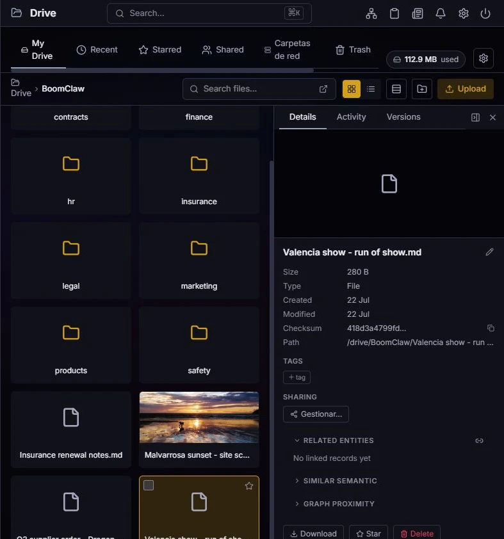Star the Valencia show file card
Viewport: 504px width, 539px height.
(249, 486)
